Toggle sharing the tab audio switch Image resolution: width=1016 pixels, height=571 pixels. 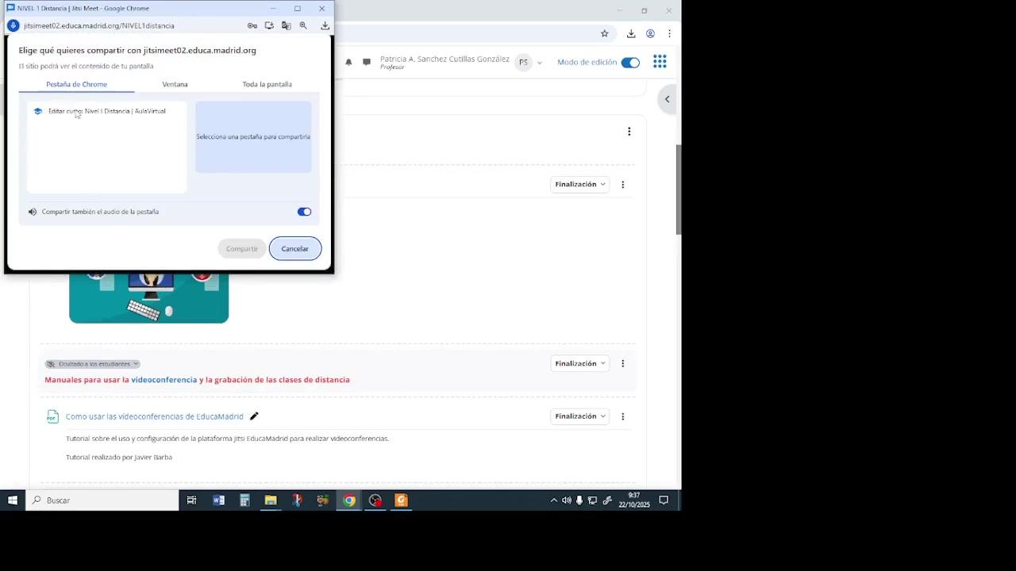click(304, 212)
